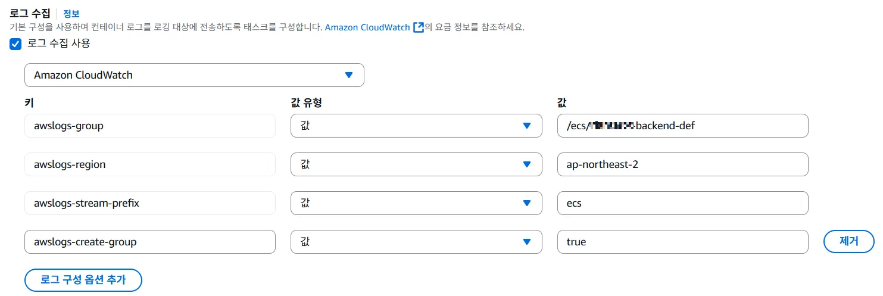Open the 값 유형 dropdown for awslogs-group
Image resolution: width=883 pixels, height=296 pixels.
[x=416, y=126]
